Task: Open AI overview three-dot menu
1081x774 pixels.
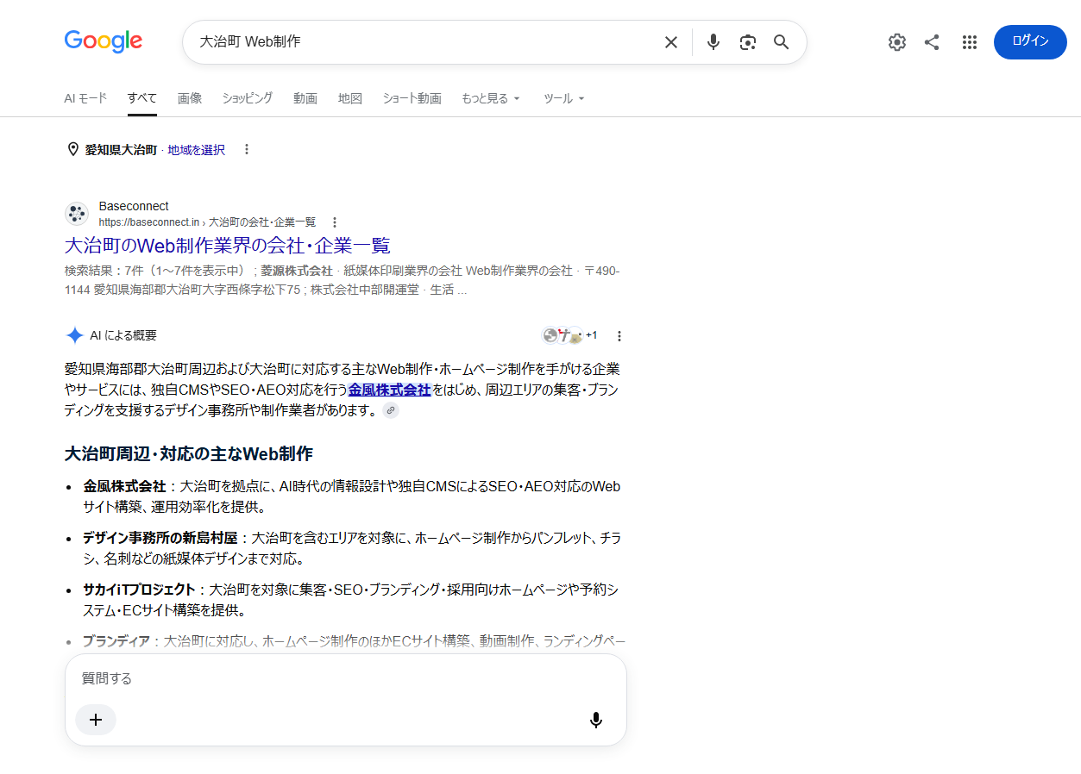Action: [619, 336]
